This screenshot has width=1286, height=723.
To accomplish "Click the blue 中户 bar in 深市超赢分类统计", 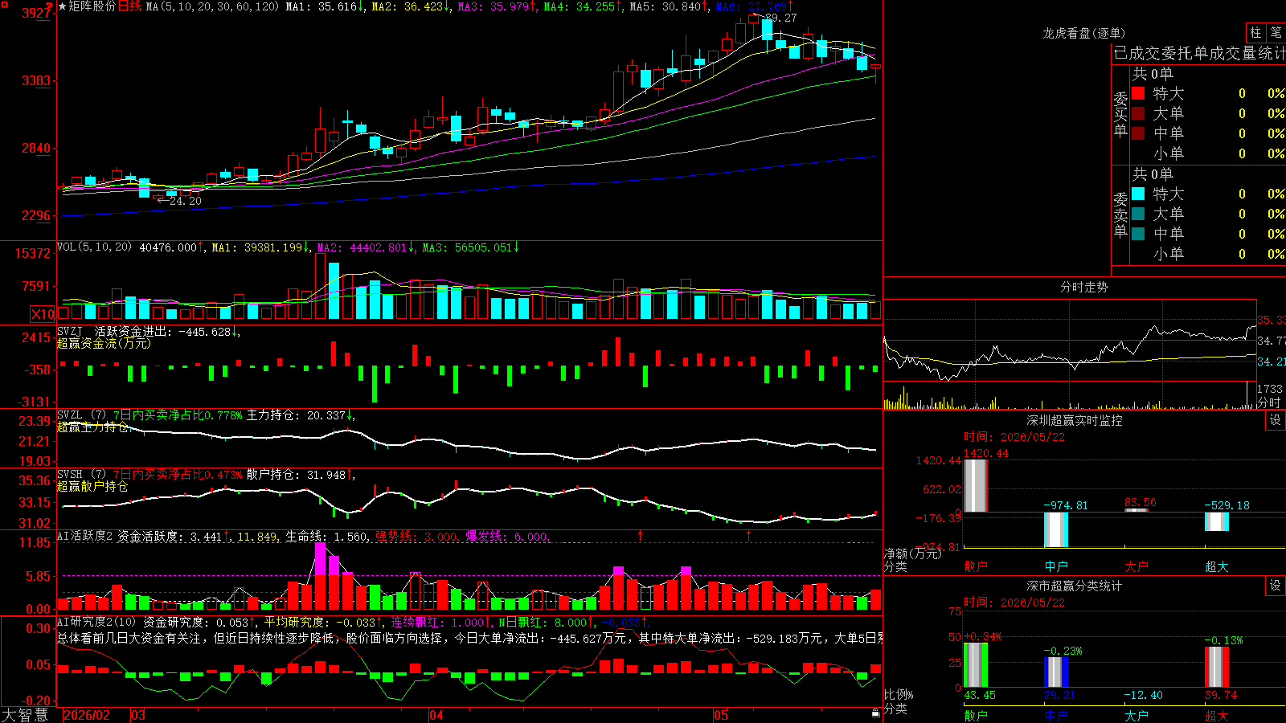I will click(1056, 672).
